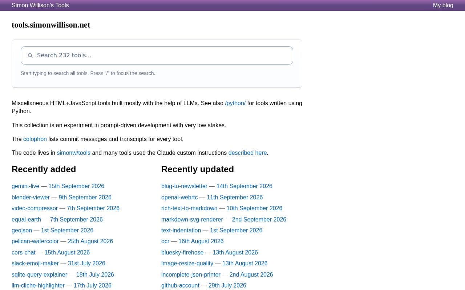Click the Recently updated heading
This screenshot has width=465, height=290.
coord(198,169)
